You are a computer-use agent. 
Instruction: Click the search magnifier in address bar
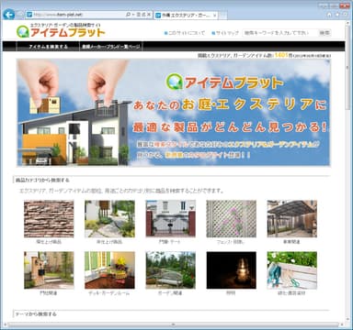point(128,15)
